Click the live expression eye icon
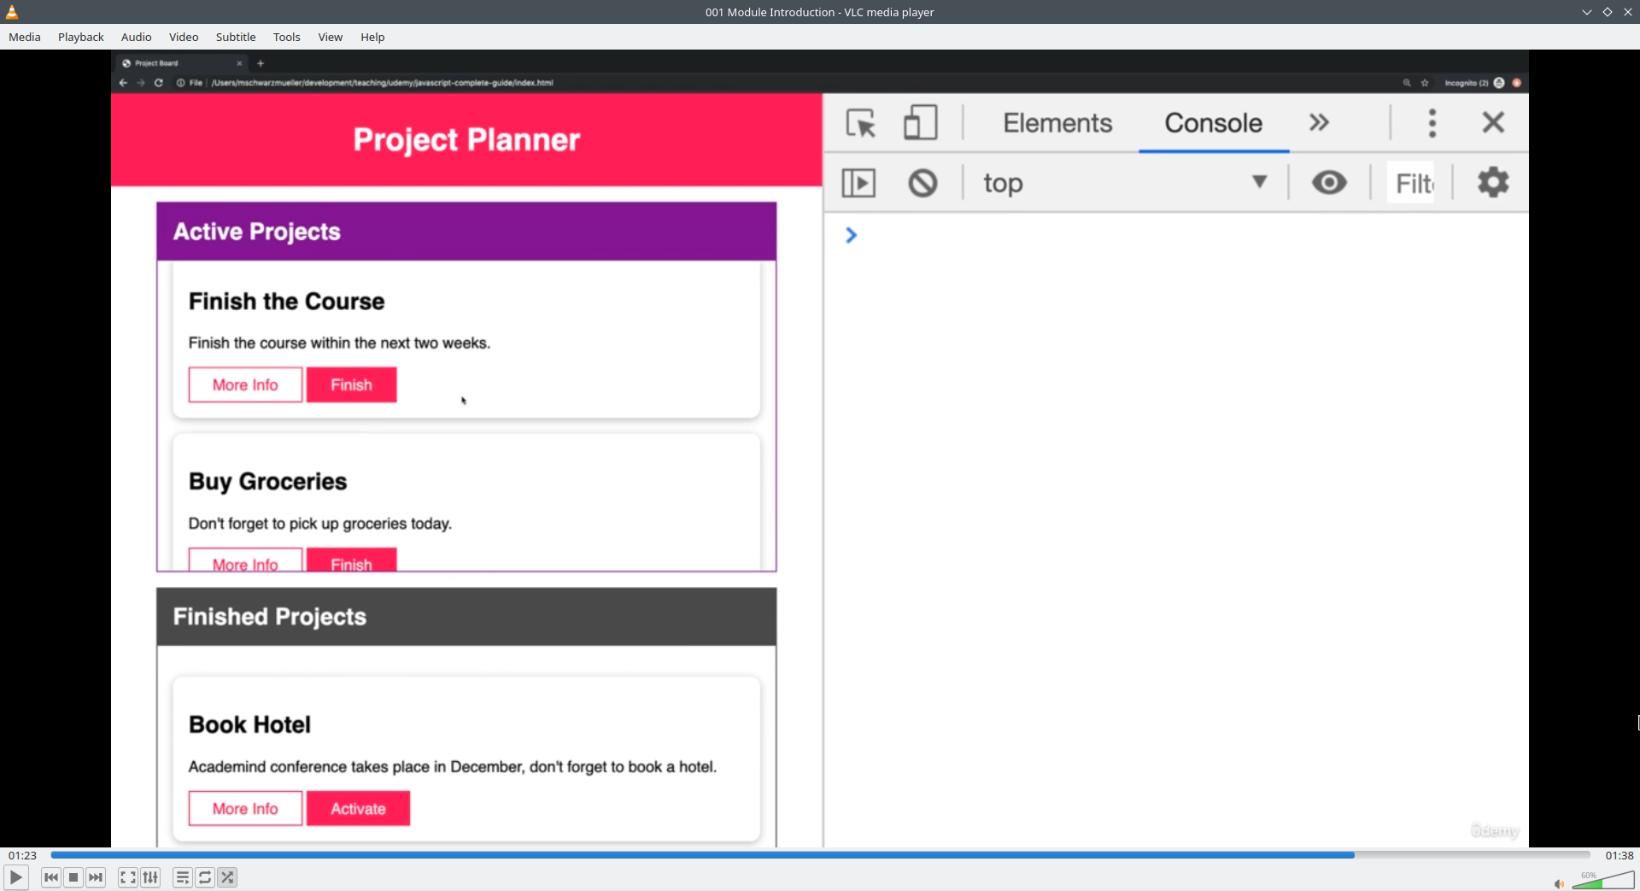Image resolution: width=1640 pixels, height=891 pixels. coord(1329,182)
